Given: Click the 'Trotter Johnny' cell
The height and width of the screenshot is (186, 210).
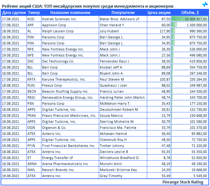Looking at the screenshot, I should [123, 146].
